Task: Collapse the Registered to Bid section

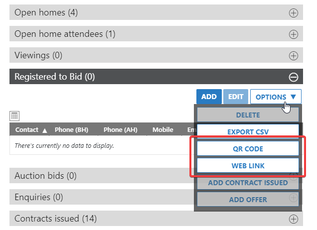Action: point(294,77)
